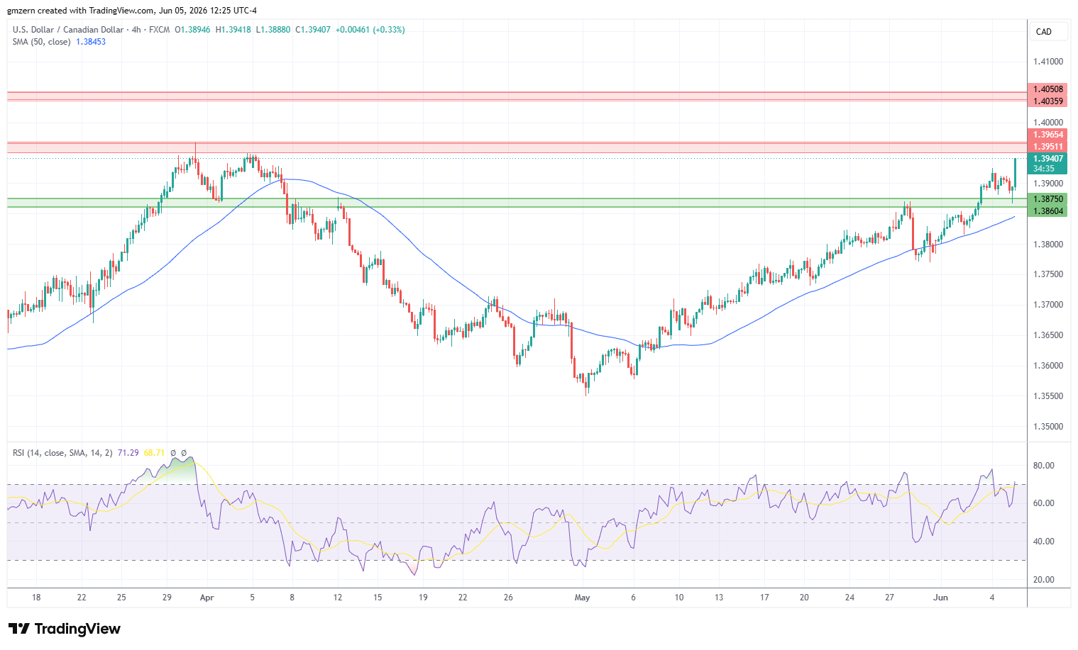Click the gmzern created with TradingView.com caption
This screenshot has width=1078, height=650.
tap(132, 11)
